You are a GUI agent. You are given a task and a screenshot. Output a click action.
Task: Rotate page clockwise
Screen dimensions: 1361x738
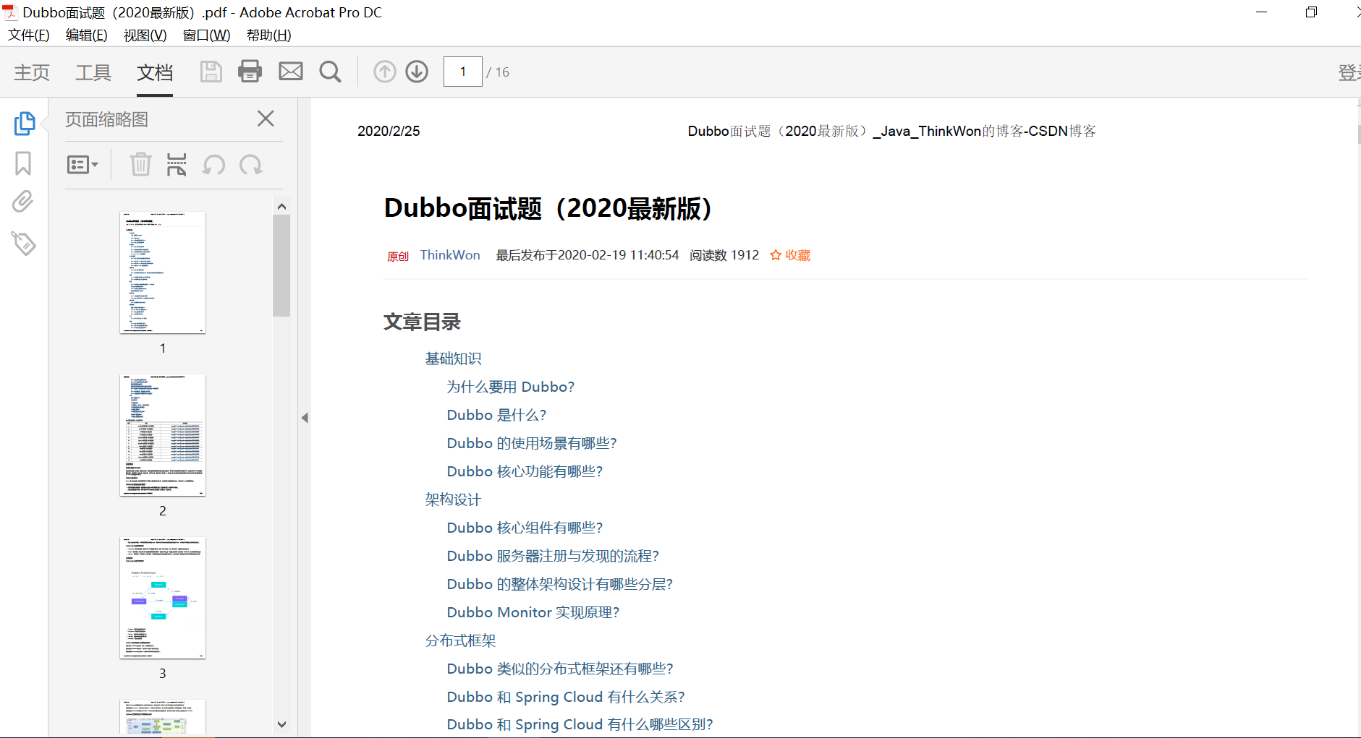pyautogui.click(x=251, y=165)
